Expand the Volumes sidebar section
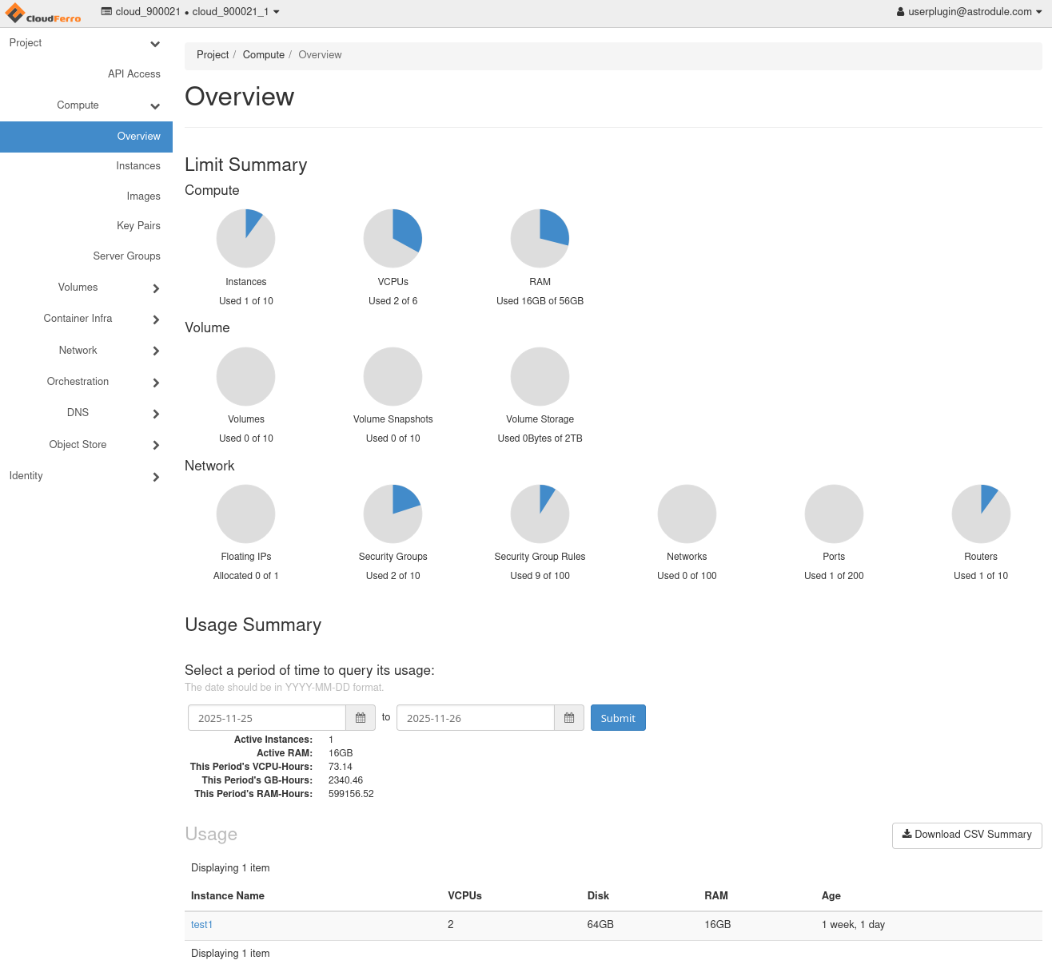The width and height of the screenshot is (1052, 976). click(x=86, y=288)
